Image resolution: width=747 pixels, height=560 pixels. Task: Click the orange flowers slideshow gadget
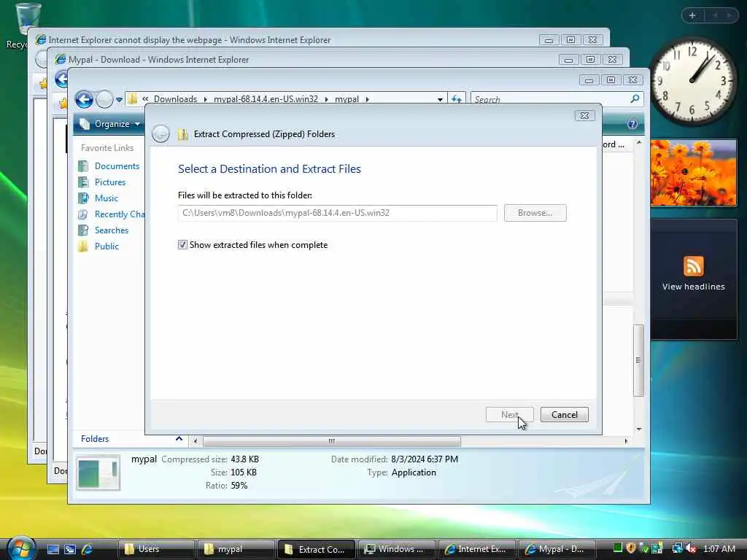click(x=693, y=173)
